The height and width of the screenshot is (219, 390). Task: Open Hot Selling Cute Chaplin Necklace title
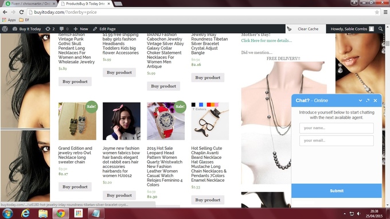209,164
